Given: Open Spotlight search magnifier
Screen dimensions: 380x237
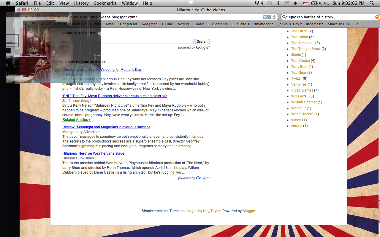Looking at the screenshot, I should [x=372, y=3].
